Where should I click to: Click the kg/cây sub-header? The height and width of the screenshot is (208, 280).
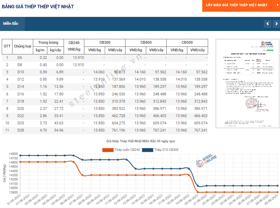(x=55, y=50)
